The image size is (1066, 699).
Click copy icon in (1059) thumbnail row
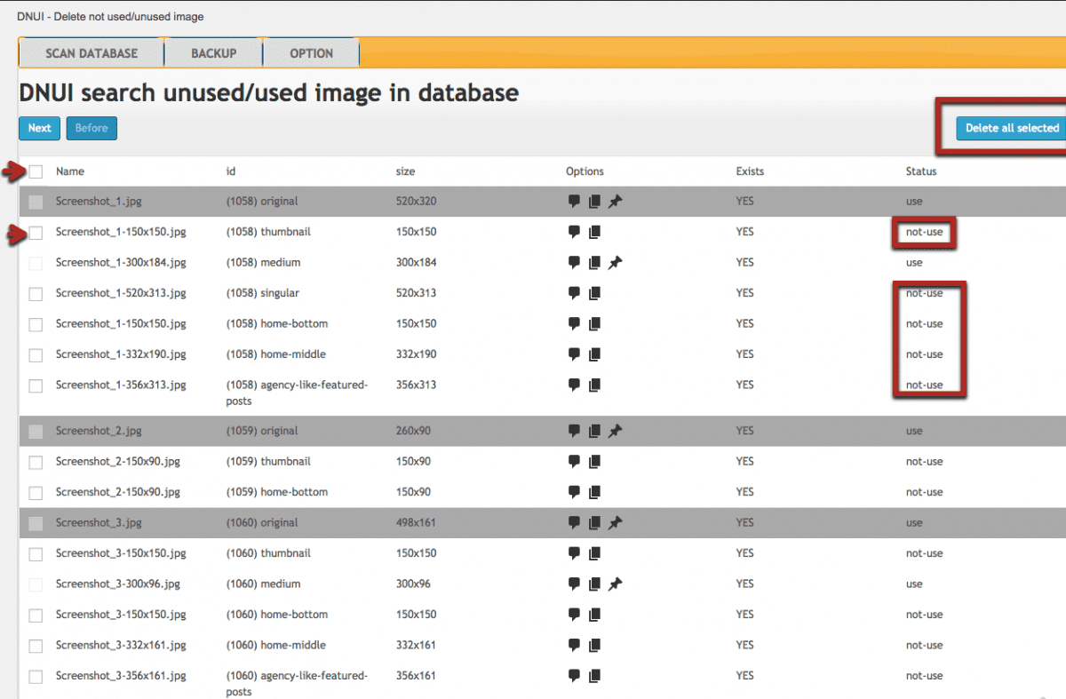click(594, 462)
